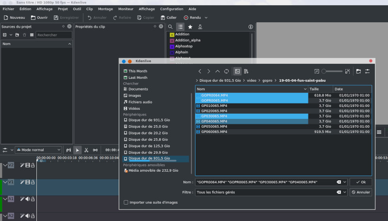Image resolution: width=388 pixels, height=221 pixels.
Task: Open the Montage menu
Action: click(x=105, y=9)
